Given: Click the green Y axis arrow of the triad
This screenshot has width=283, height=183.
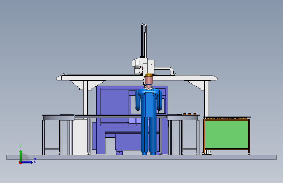Looking at the screenshot, I should point(21,156).
